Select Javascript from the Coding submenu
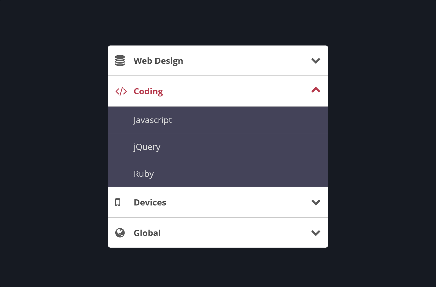Screen dimensions: 436x287 pos(153,120)
